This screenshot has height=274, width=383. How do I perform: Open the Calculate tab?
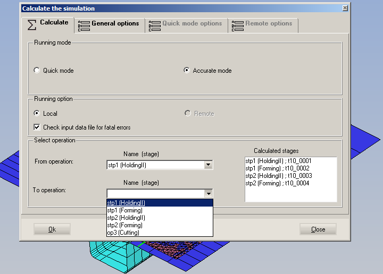click(48, 23)
